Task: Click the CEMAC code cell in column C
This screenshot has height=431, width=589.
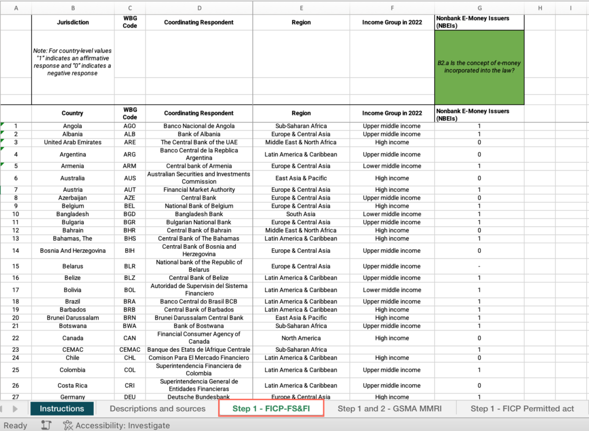Action: [x=129, y=350]
